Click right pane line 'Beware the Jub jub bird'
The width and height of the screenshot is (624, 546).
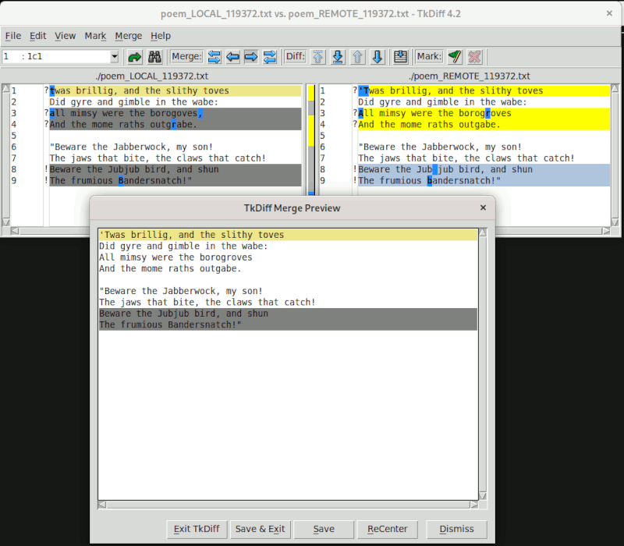[484, 169]
